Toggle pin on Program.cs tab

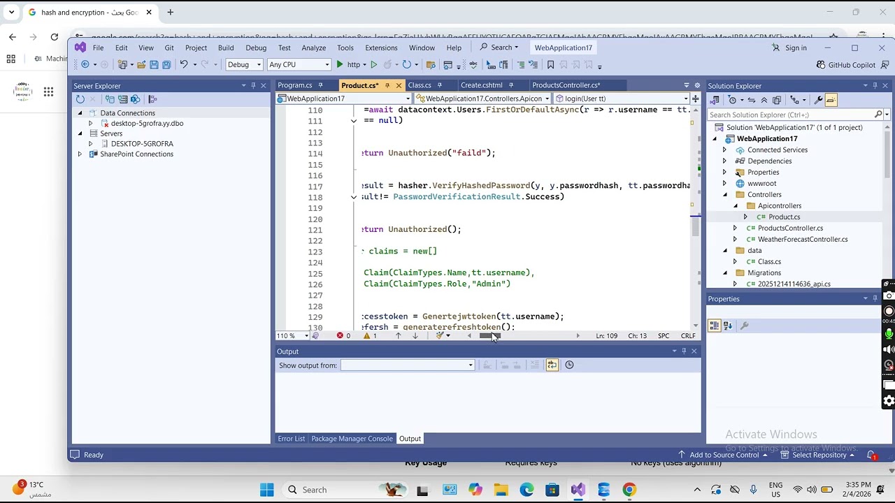tap(320, 85)
